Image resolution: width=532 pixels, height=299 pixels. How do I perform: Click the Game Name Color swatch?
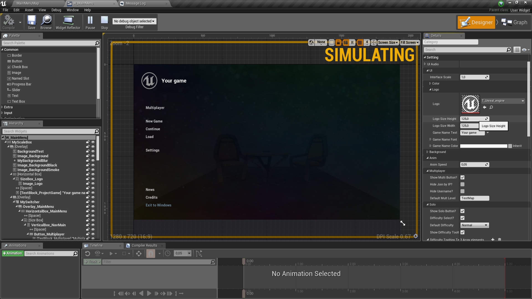click(x=483, y=146)
